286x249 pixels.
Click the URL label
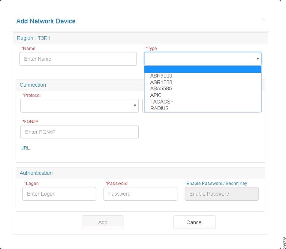click(25, 148)
